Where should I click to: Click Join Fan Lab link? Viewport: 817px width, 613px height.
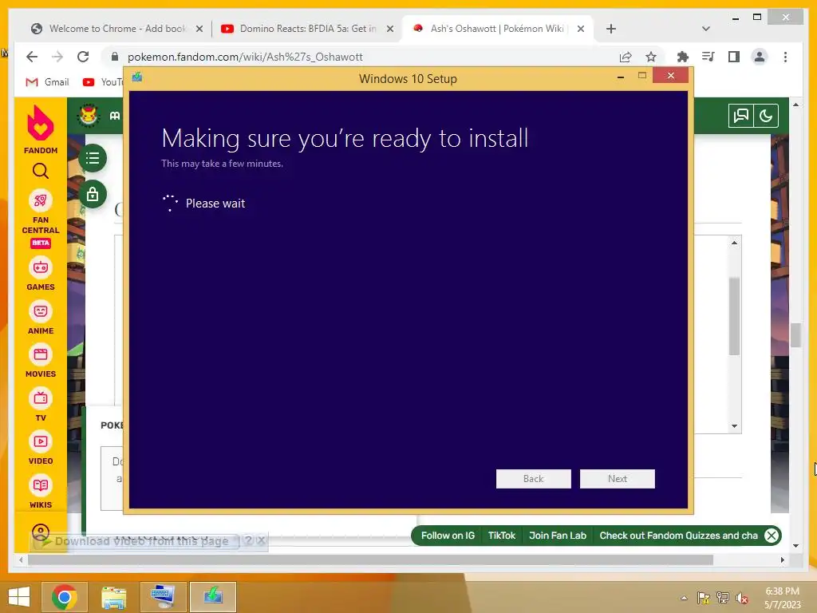[558, 536]
